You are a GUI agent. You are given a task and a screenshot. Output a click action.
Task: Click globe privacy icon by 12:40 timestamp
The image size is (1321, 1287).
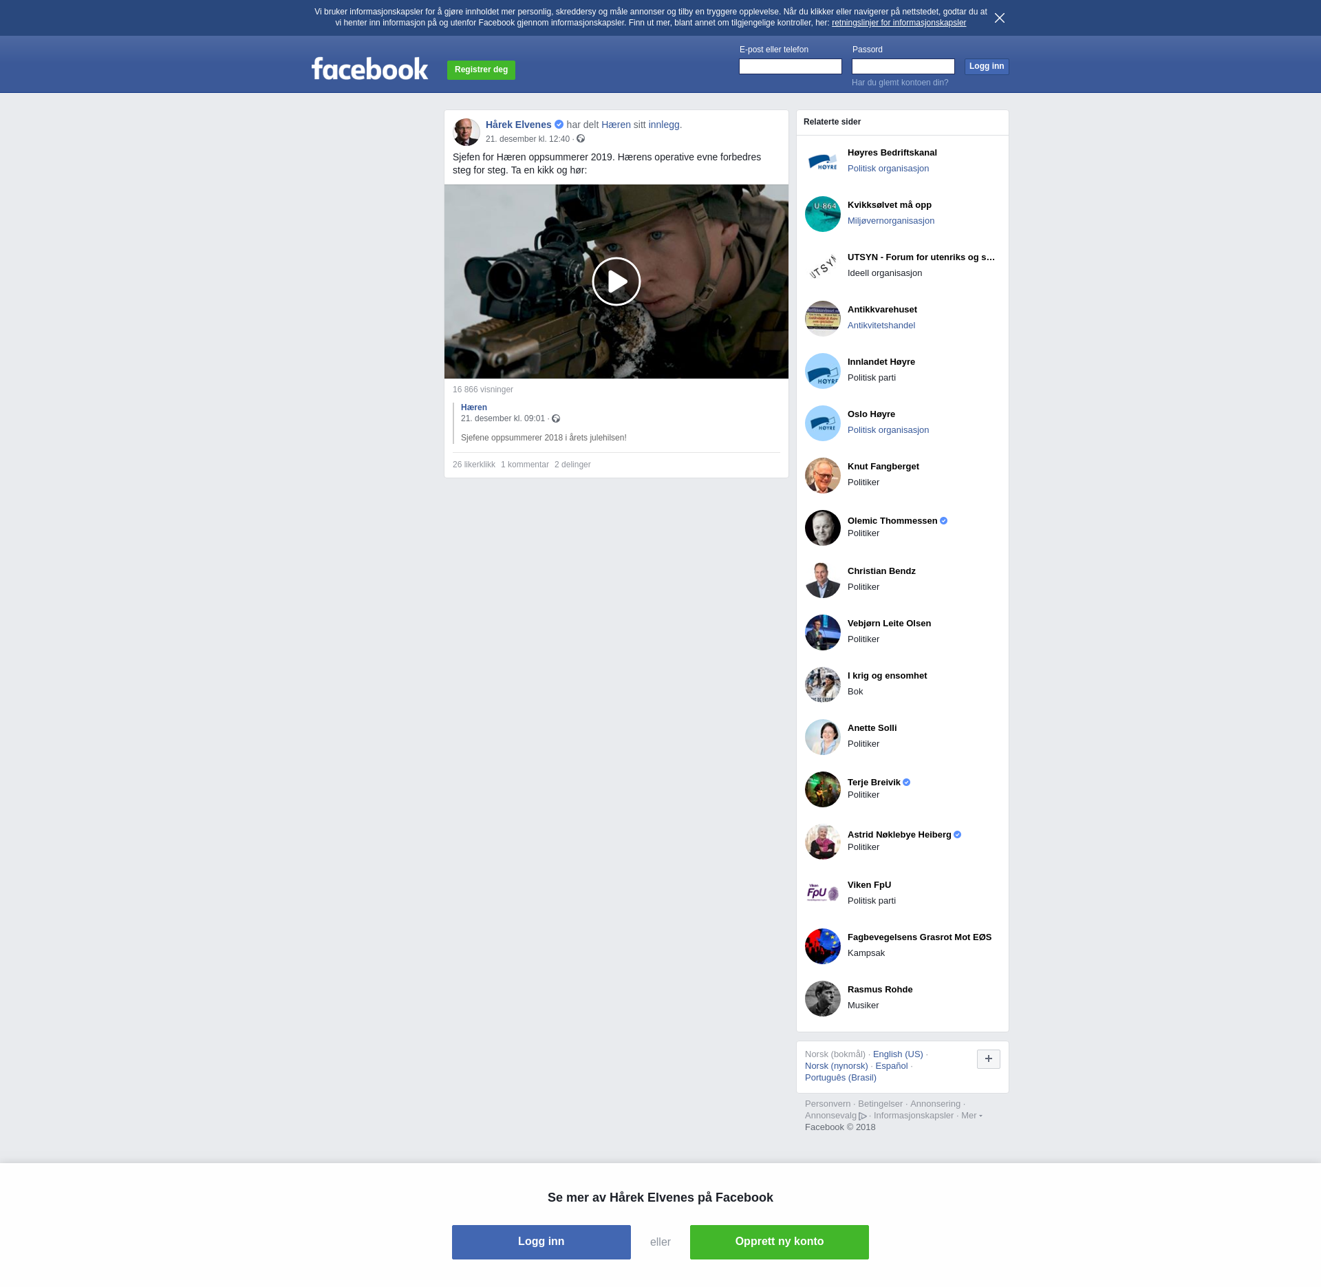pyautogui.click(x=581, y=139)
